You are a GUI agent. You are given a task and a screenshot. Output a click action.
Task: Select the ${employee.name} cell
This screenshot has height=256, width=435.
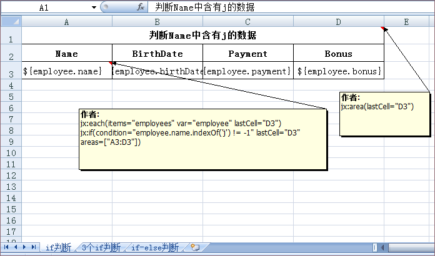[x=67, y=71]
